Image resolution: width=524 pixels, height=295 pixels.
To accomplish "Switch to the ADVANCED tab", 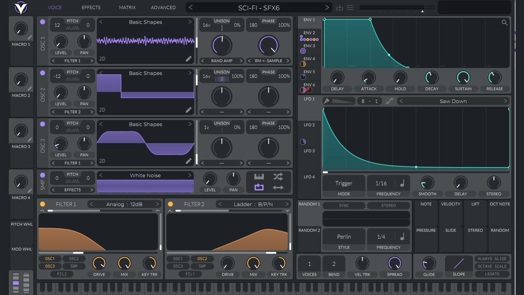I will 163,8.
